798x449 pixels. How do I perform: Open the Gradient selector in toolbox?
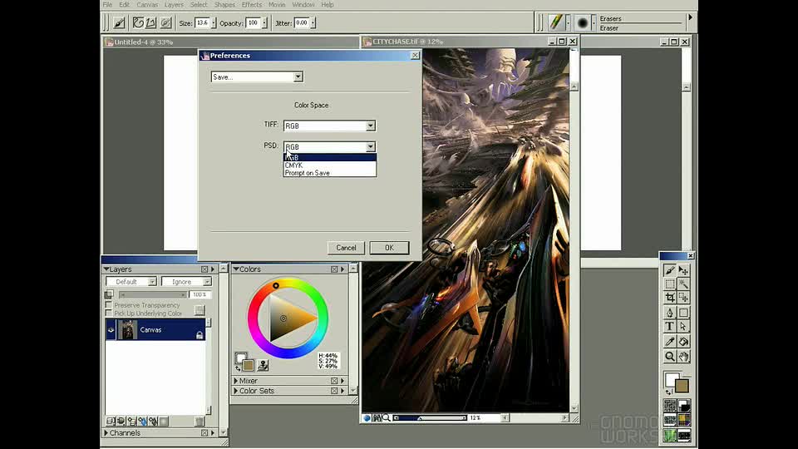(x=684, y=406)
